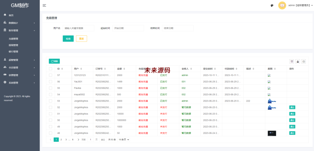
Task: Check the box for row ID 48
Action: point(51,133)
